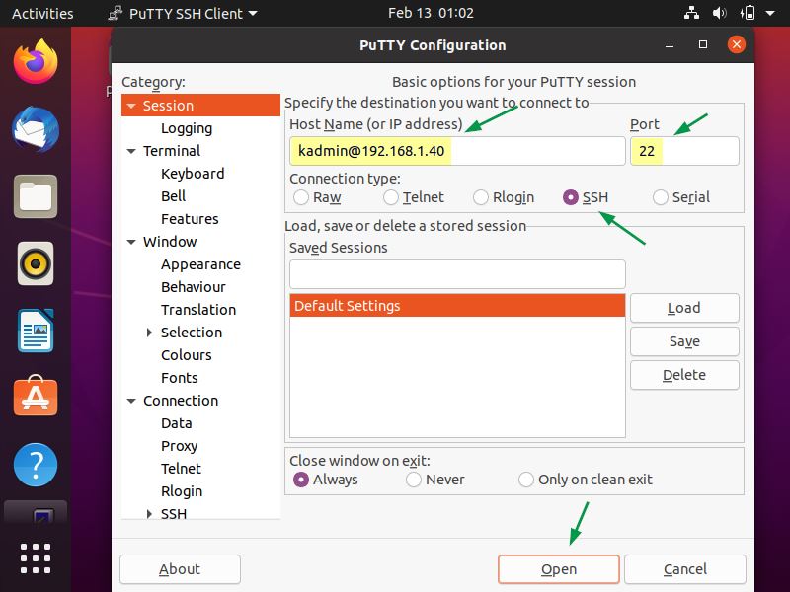
Task: Open Bell settings in category tree
Action: coord(174,196)
